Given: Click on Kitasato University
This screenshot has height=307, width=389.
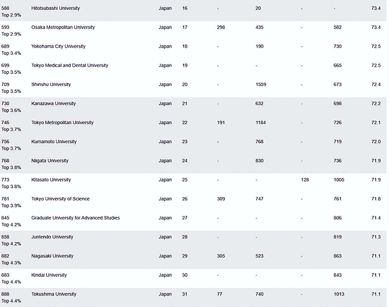Looking at the screenshot, I should [x=51, y=180].
